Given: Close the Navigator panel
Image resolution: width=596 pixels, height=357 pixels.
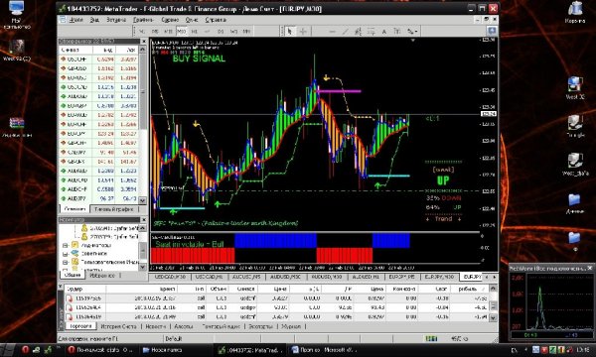Looking at the screenshot, I should [x=144, y=219].
